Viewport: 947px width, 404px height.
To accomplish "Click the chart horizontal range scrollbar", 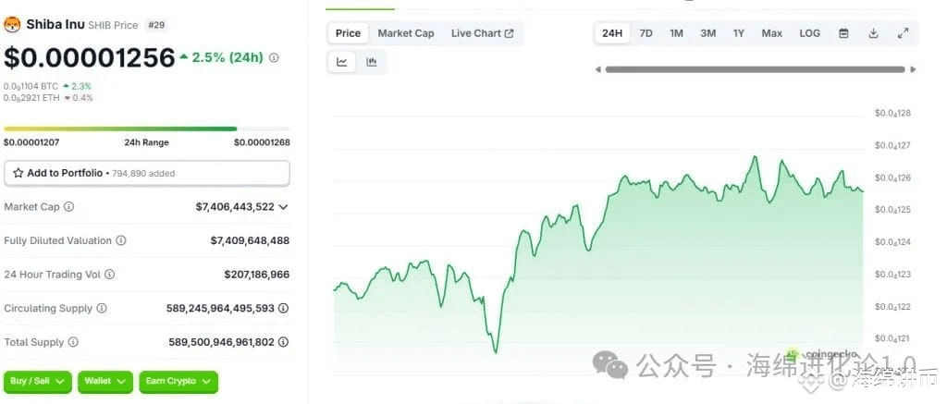I will pyautogui.click(x=755, y=69).
